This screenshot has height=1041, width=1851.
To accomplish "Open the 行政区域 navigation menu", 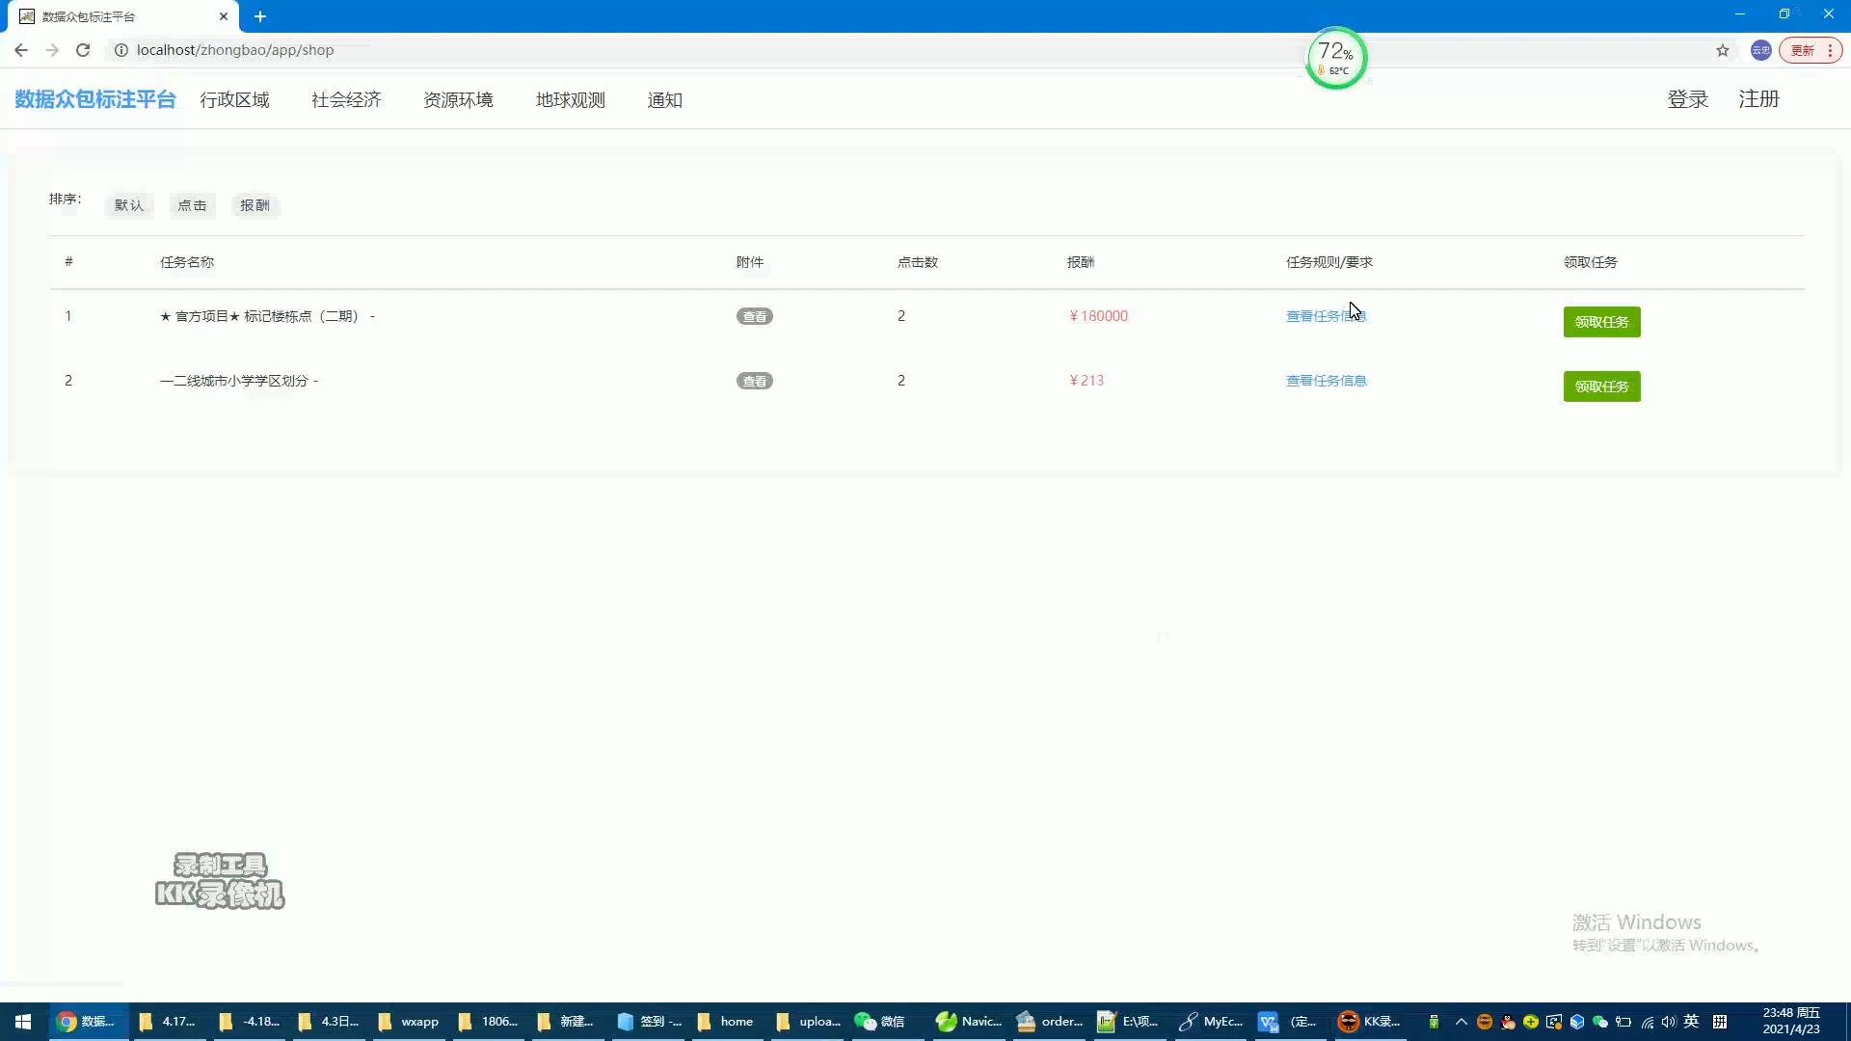I will (234, 100).
